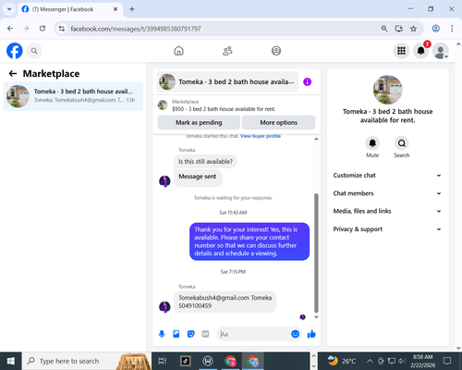The width and height of the screenshot is (462, 370).
Task: Choose a GIF from the composer
Action: click(x=205, y=334)
